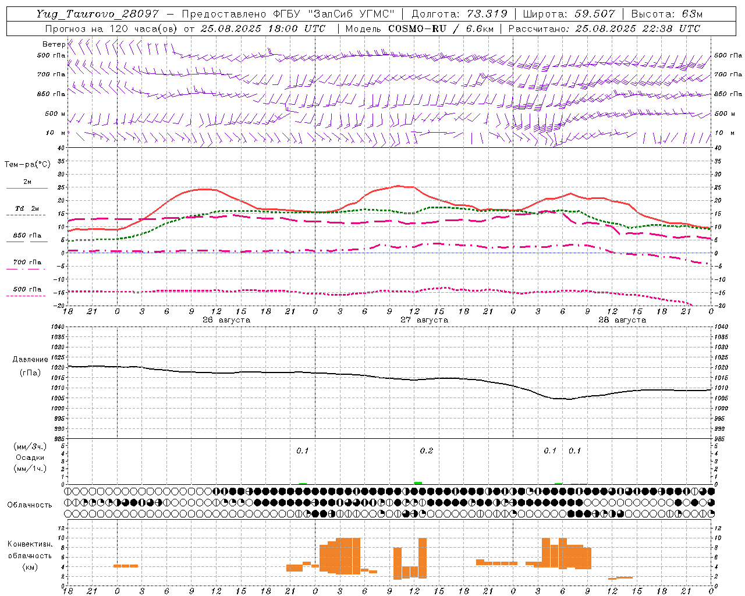Click the Высота: 63м value
This screenshot has width=745, height=596.
(x=667, y=14)
